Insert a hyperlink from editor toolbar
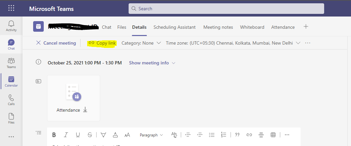 [249, 135]
